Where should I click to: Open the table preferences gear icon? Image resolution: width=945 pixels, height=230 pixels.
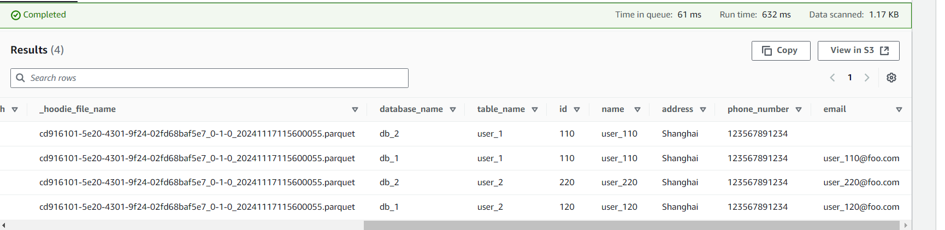891,78
